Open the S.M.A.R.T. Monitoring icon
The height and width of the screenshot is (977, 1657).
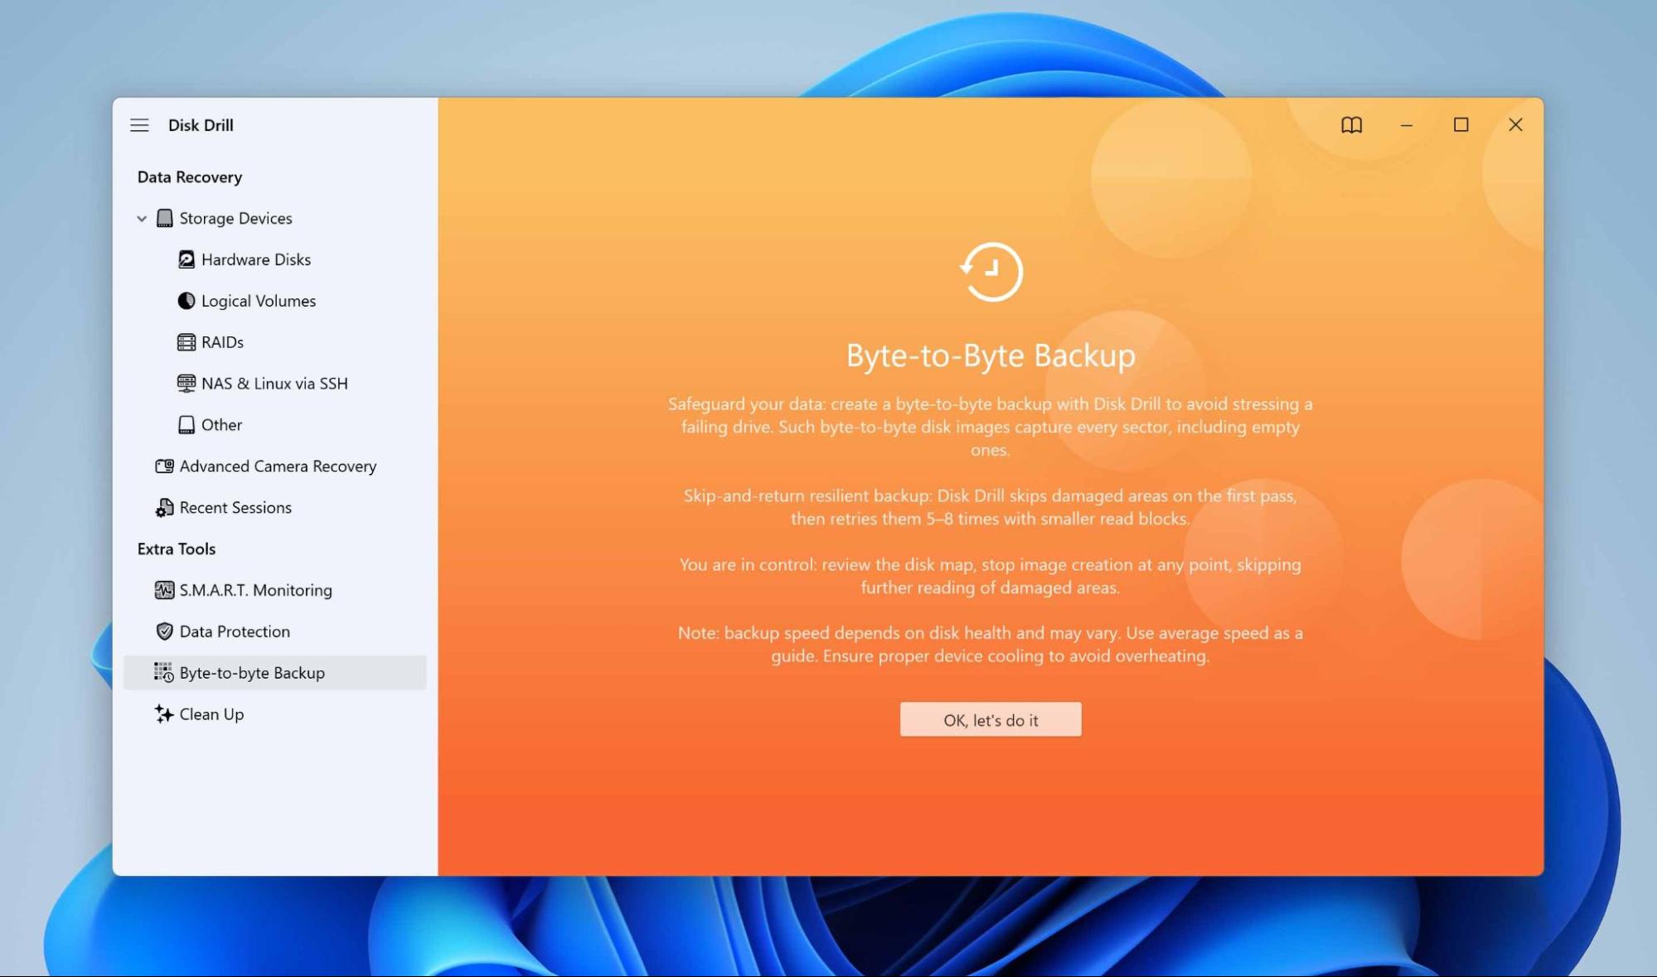point(164,590)
